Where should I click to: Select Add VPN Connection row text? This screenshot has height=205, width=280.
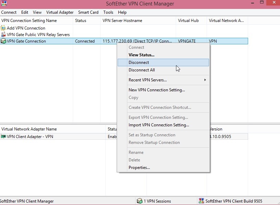[26, 28]
